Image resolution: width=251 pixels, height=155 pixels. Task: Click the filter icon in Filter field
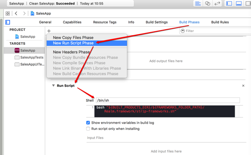(x=183, y=31)
